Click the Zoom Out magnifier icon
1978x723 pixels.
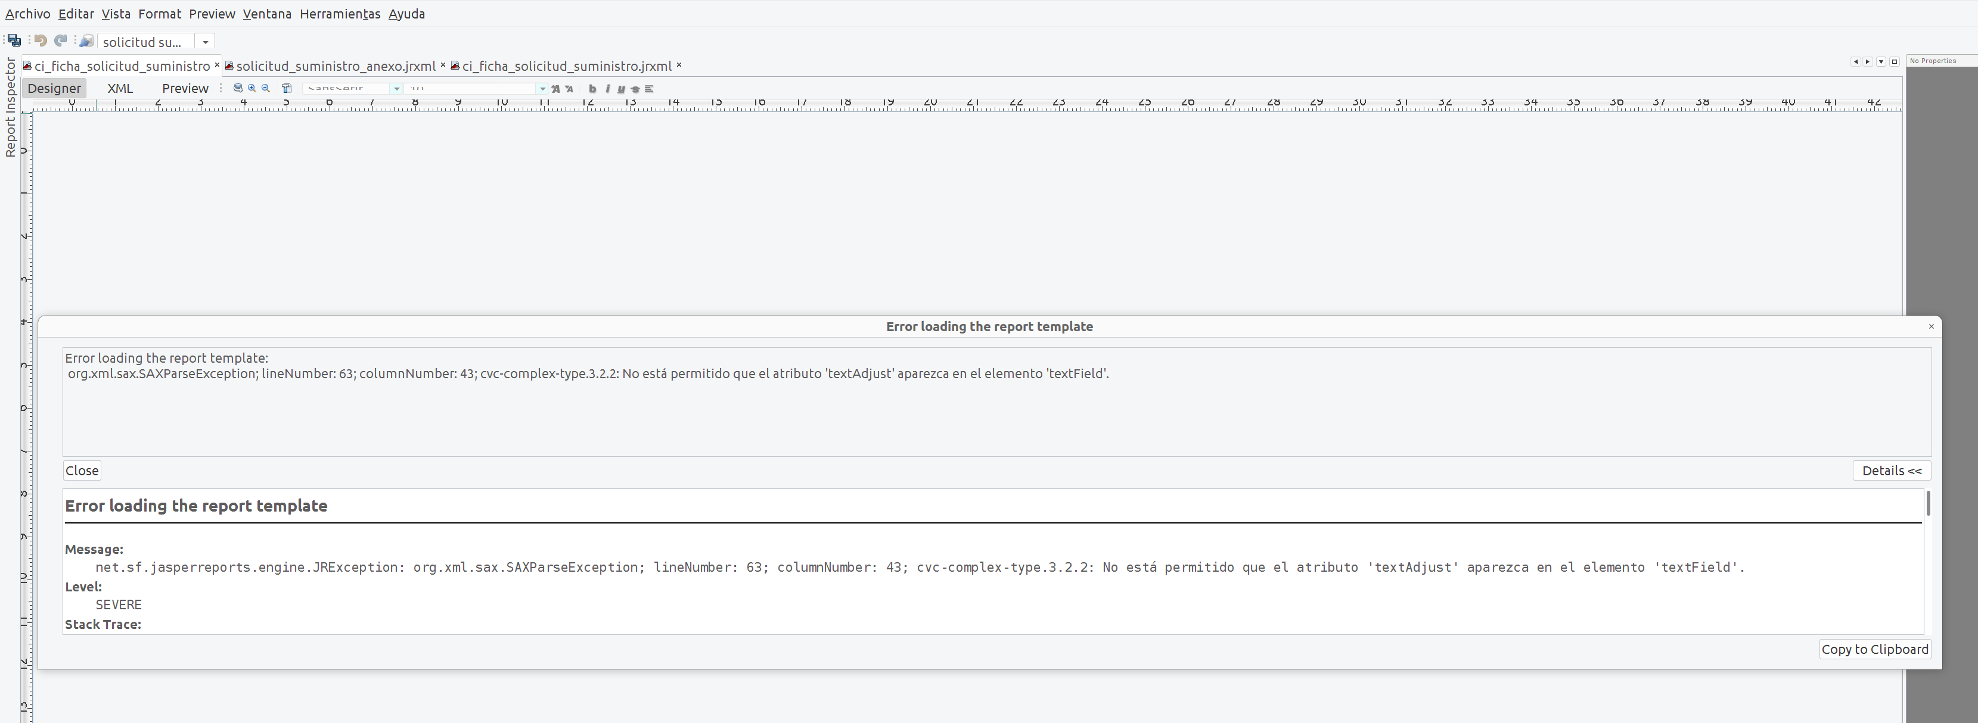point(266,88)
